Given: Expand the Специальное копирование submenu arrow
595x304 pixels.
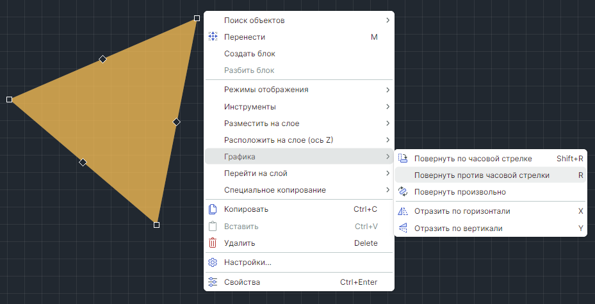Looking at the screenshot, I should click(x=387, y=190).
